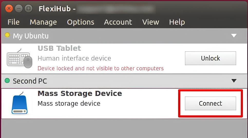Select the USB Tablet device name
248x138 pixels.
[59, 48]
